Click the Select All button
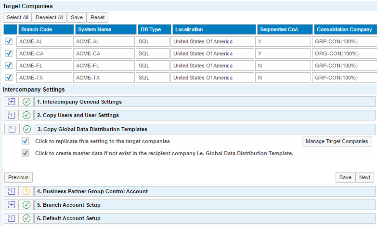Image resolution: width=377 pixels, height=226 pixels. (17, 17)
